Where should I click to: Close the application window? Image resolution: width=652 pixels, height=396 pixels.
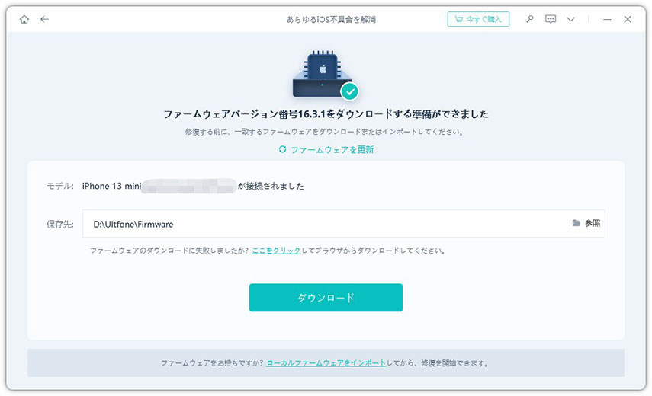click(628, 19)
